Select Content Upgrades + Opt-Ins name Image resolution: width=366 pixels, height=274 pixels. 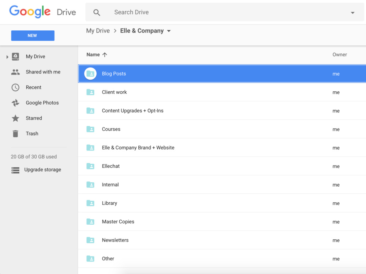click(x=132, y=111)
